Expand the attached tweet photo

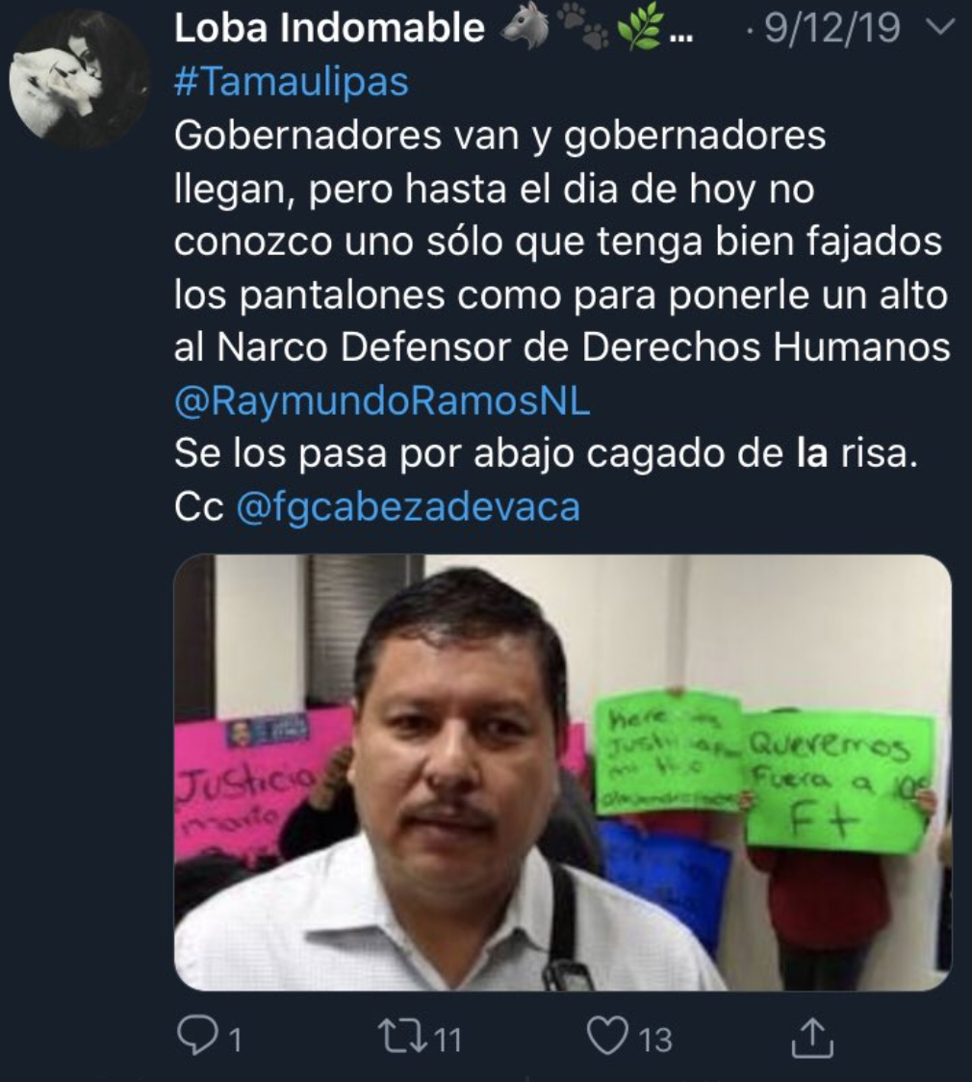[x=563, y=773]
